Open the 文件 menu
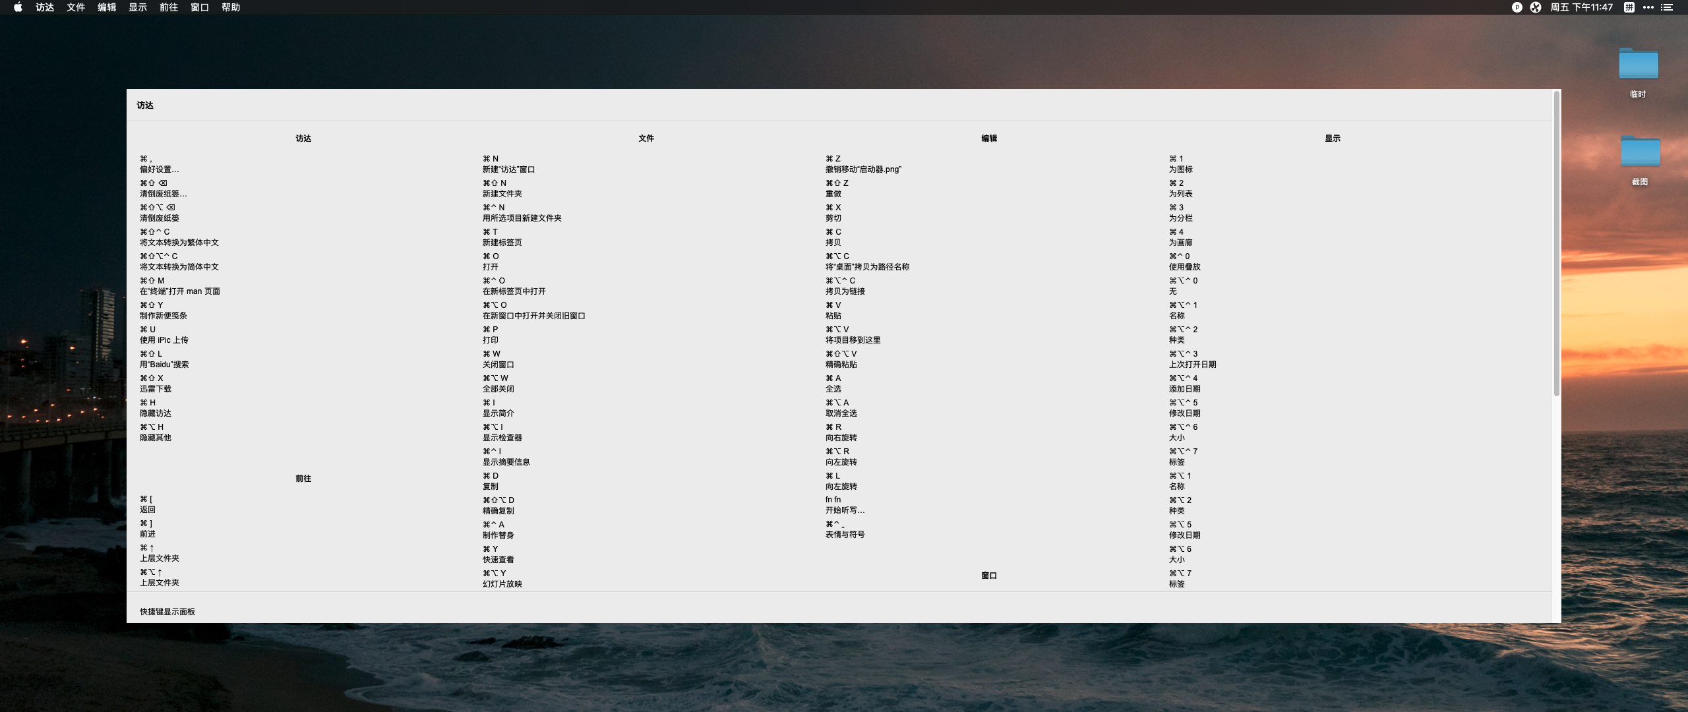The image size is (1688, 712). (76, 7)
